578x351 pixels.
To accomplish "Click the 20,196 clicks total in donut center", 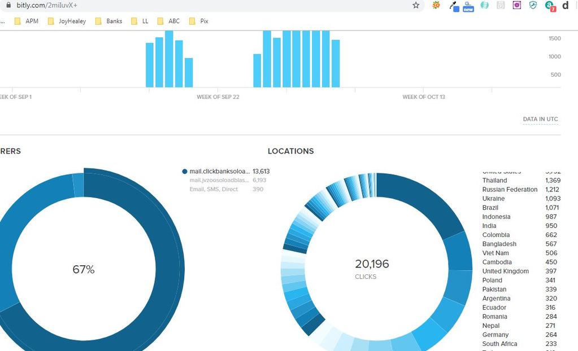I will (x=372, y=264).
